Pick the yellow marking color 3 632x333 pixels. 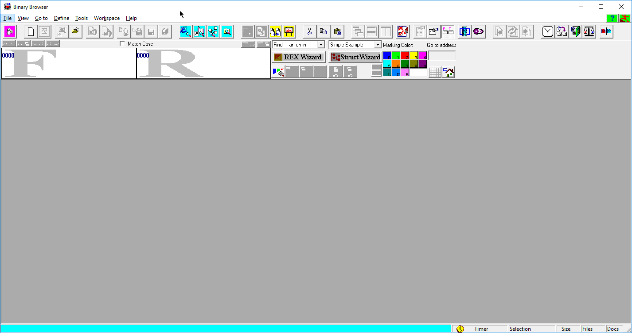pos(414,56)
